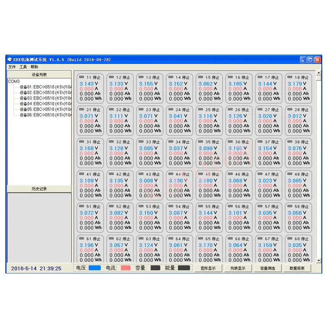The width and height of the screenshot is (328, 328).
Task: Click the pink 电流 color swatch
Action: pyautogui.click(x=125, y=268)
